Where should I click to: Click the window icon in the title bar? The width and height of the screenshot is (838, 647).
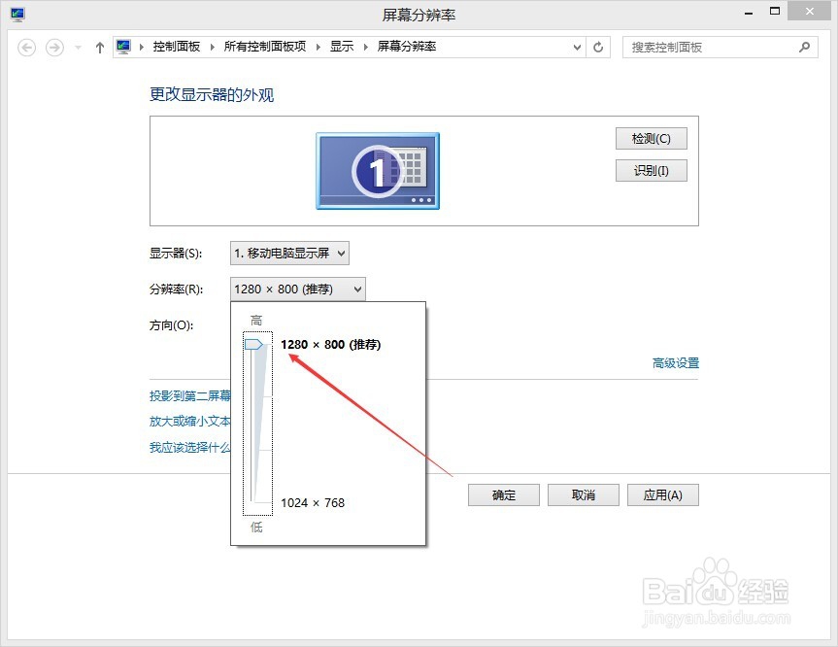click(x=17, y=15)
